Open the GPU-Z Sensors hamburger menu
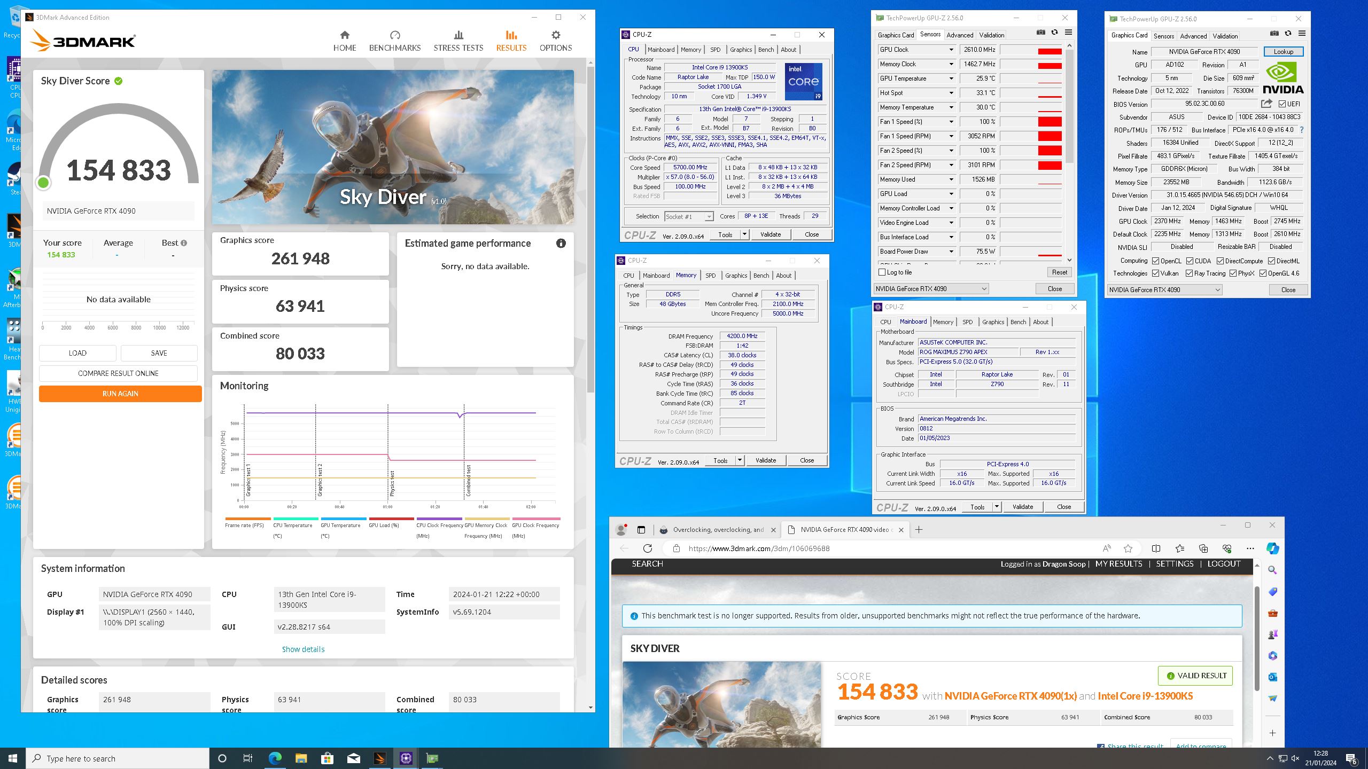 point(1068,33)
